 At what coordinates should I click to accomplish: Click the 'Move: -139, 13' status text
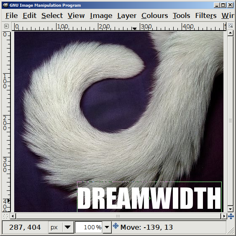(146, 227)
